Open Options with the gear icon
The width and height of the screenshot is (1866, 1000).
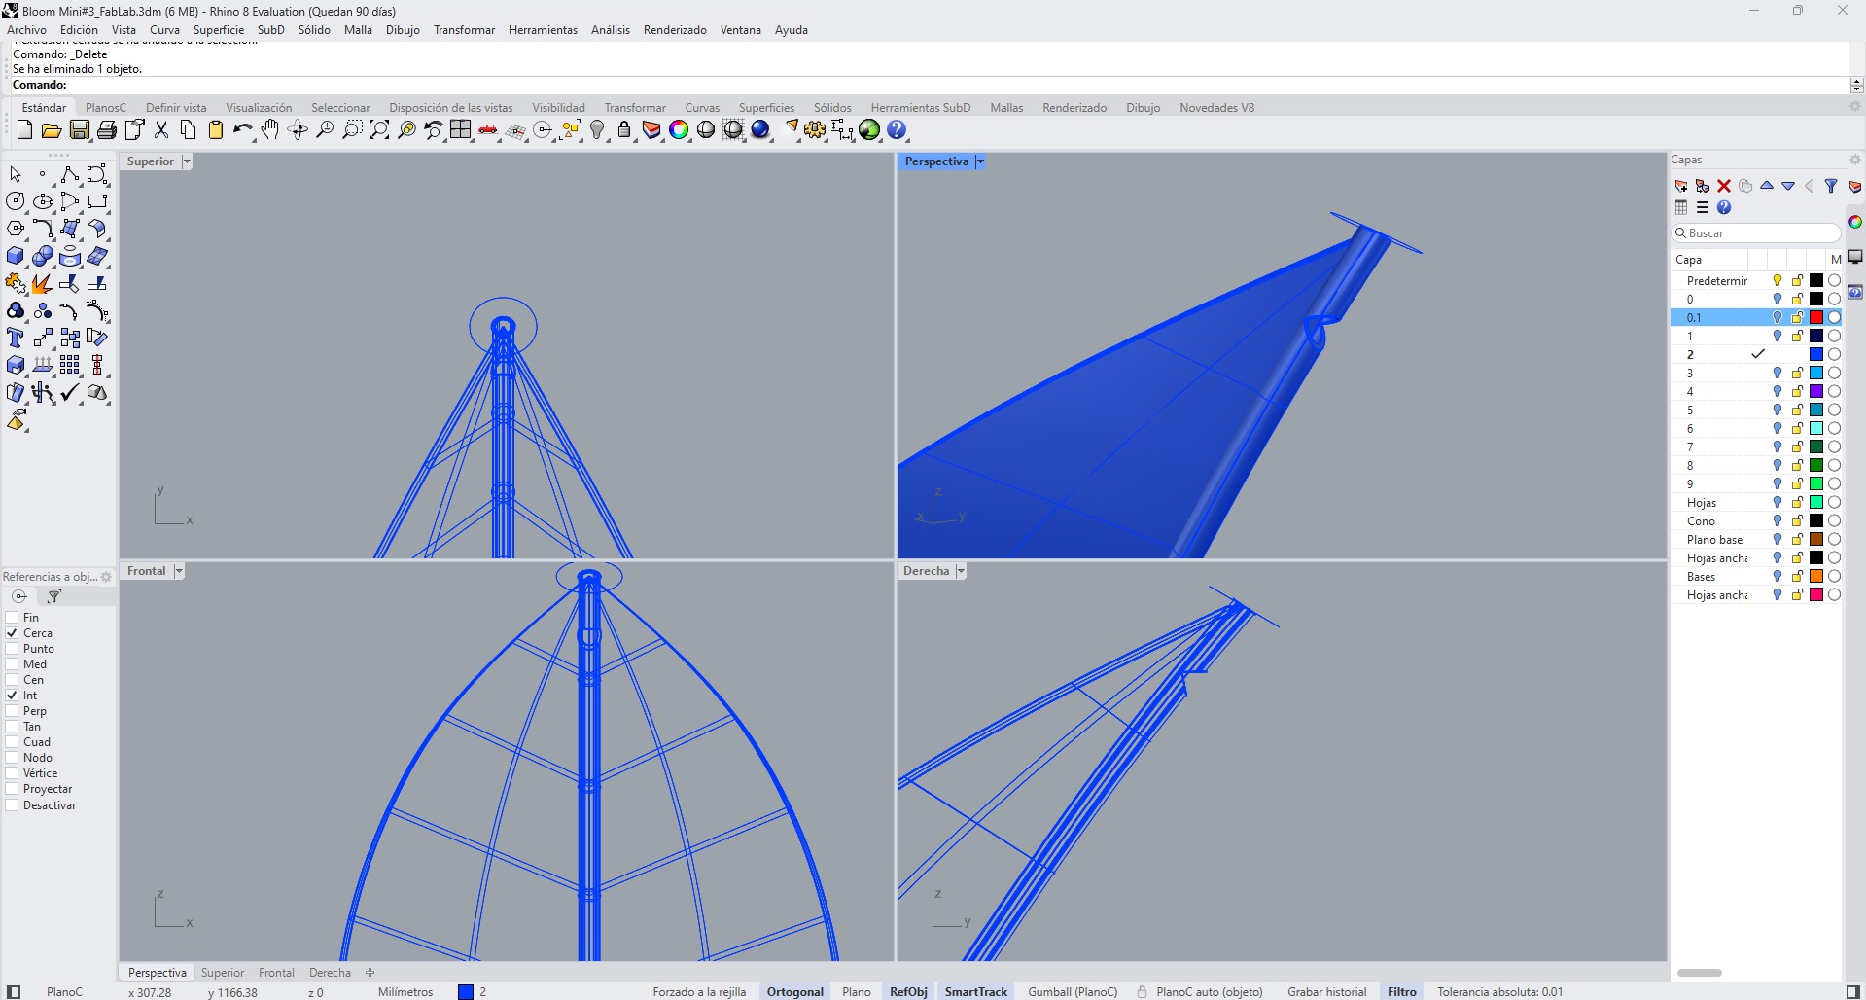[x=815, y=129]
